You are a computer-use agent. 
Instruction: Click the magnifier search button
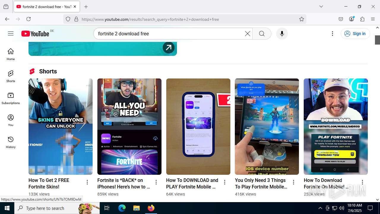point(262,34)
